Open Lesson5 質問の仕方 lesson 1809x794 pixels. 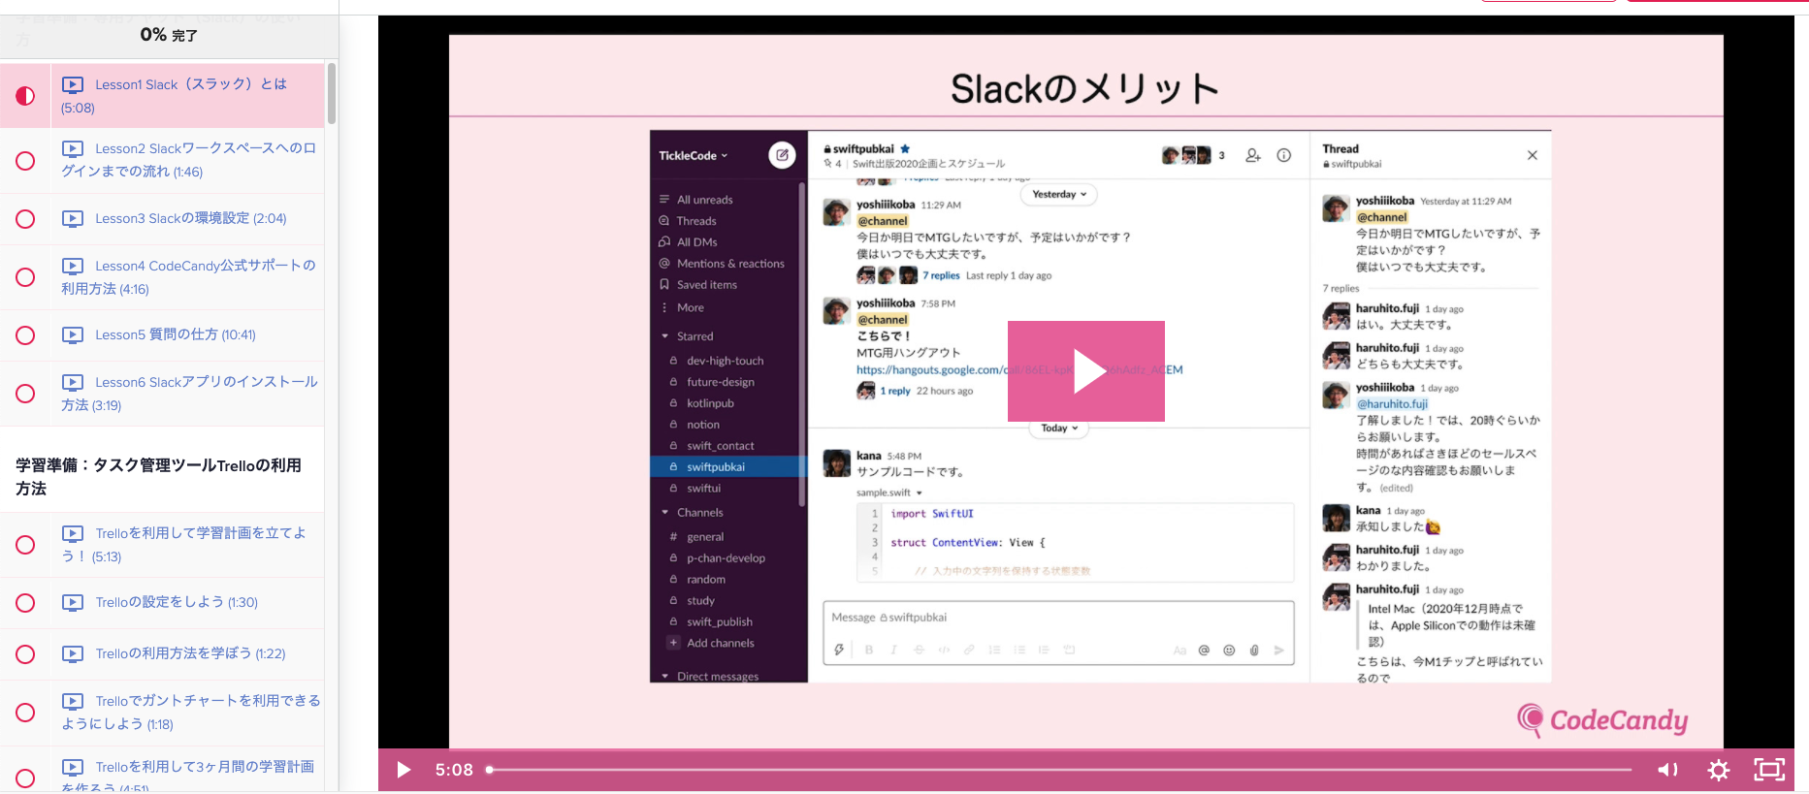(159, 334)
